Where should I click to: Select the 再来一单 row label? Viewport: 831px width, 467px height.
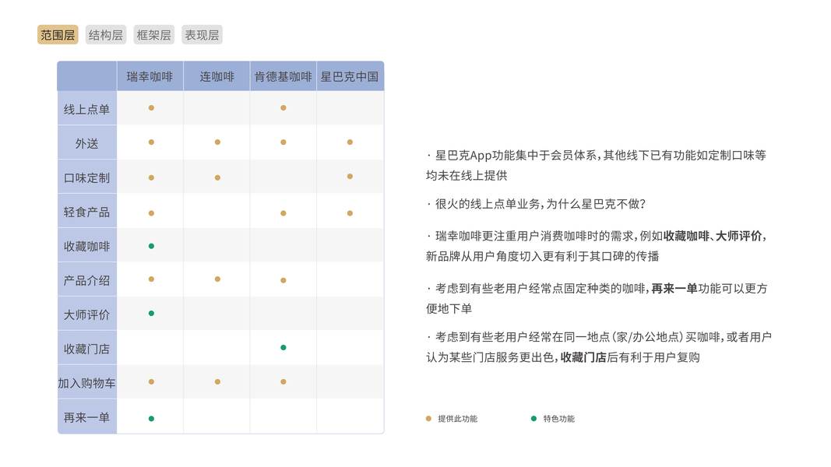pos(86,417)
